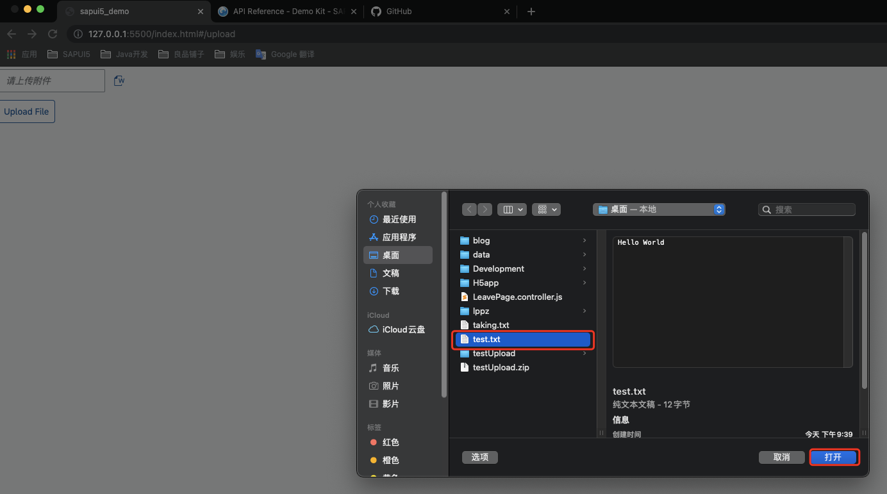887x494 pixels.
Task: Open the 娱乐 bookmark folder
Action: tap(230, 54)
